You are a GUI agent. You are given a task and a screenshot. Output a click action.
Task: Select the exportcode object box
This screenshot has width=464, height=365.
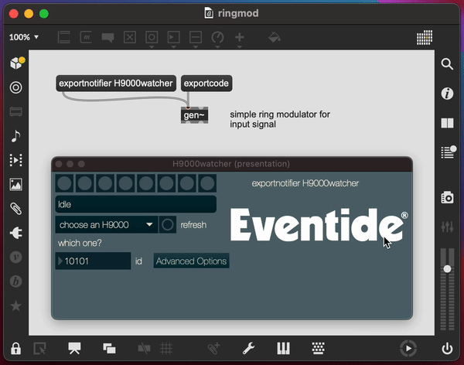(x=206, y=84)
